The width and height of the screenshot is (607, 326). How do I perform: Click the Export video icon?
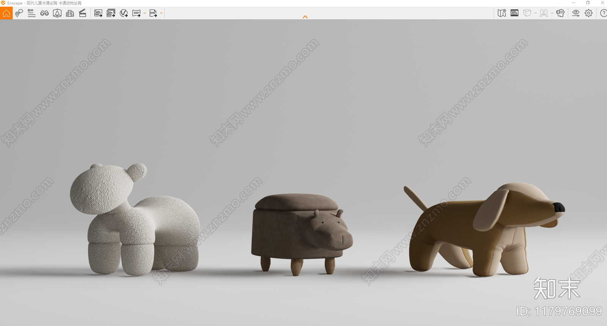coord(124,13)
